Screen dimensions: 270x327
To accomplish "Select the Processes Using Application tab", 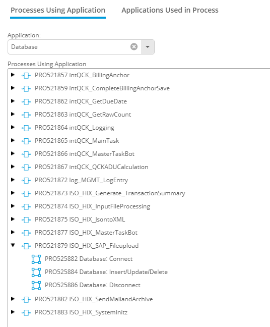I will [x=58, y=10].
